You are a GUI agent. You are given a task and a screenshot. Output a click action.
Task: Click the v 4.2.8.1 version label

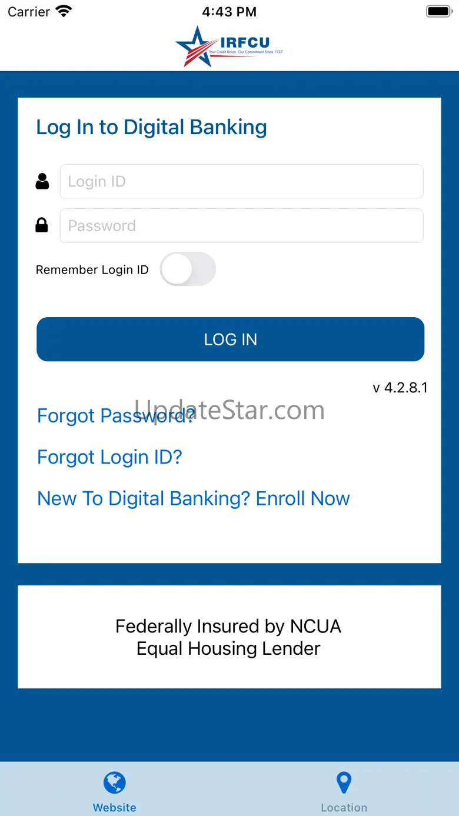(400, 388)
